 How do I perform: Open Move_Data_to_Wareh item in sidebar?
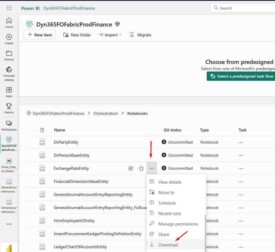point(9,165)
